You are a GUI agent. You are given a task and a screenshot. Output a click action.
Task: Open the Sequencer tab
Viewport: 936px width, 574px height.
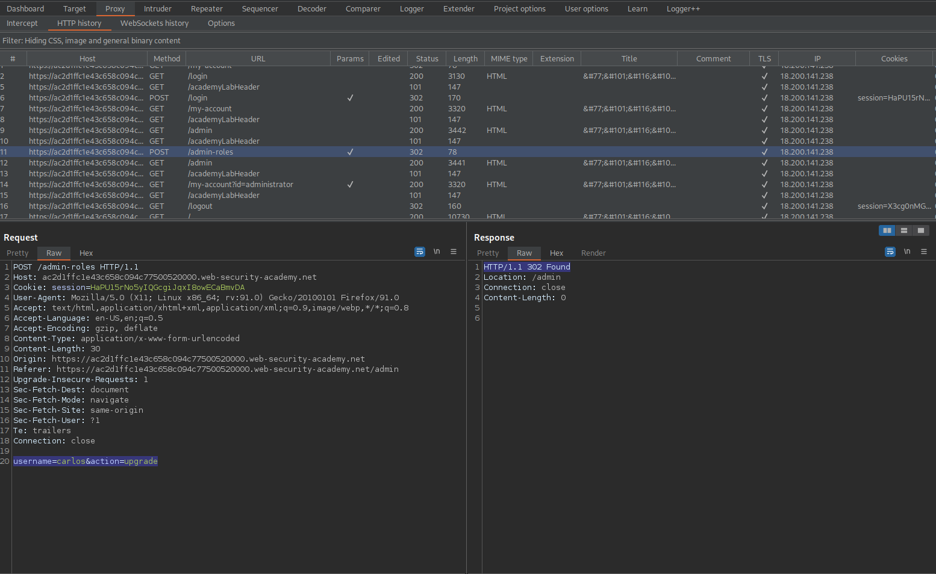260,8
